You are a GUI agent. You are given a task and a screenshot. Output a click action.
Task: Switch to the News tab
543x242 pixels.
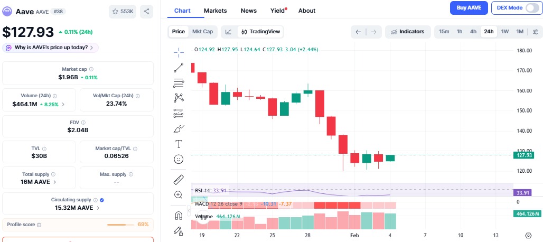pos(248,11)
